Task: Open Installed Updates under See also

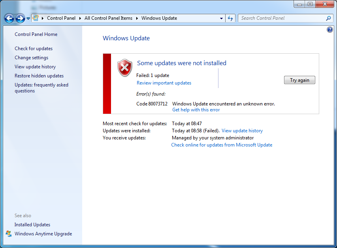Action: pyautogui.click(x=32, y=225)
